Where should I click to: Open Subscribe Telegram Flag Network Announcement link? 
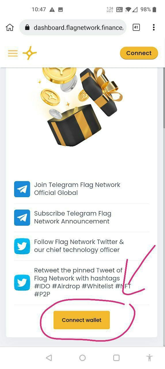(81, 217)
